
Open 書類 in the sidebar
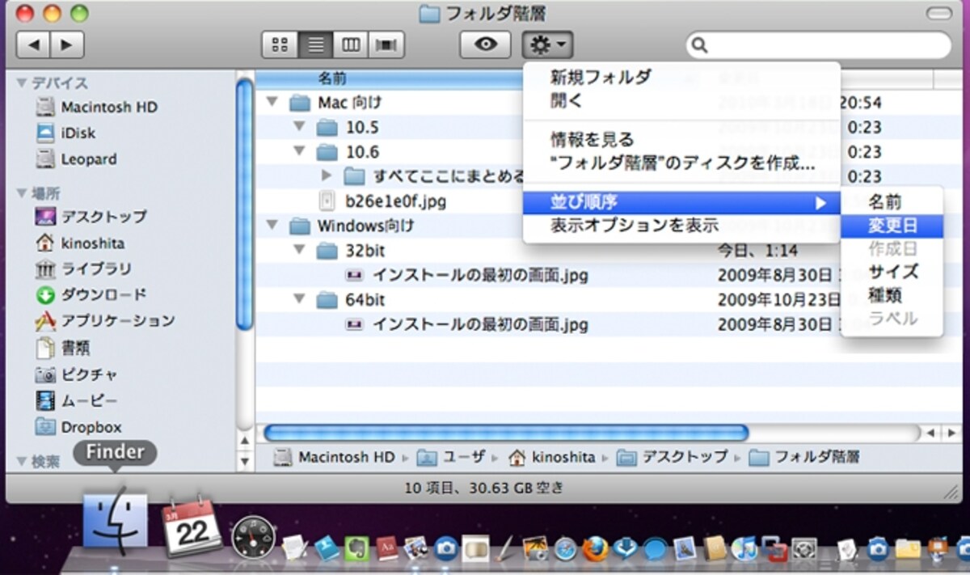coord(63,348)
